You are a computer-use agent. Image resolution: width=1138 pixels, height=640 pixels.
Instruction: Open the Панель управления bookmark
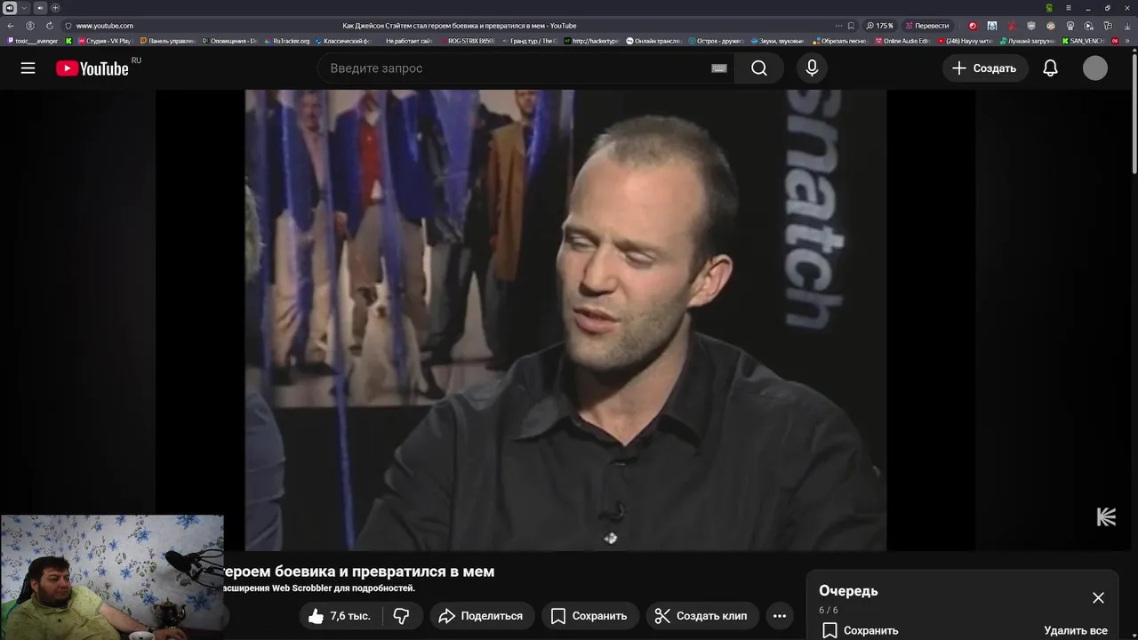coord(167,41)
